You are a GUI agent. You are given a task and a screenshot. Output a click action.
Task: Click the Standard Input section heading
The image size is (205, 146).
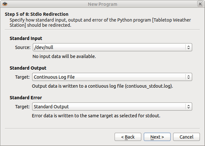tap(26, 38)
